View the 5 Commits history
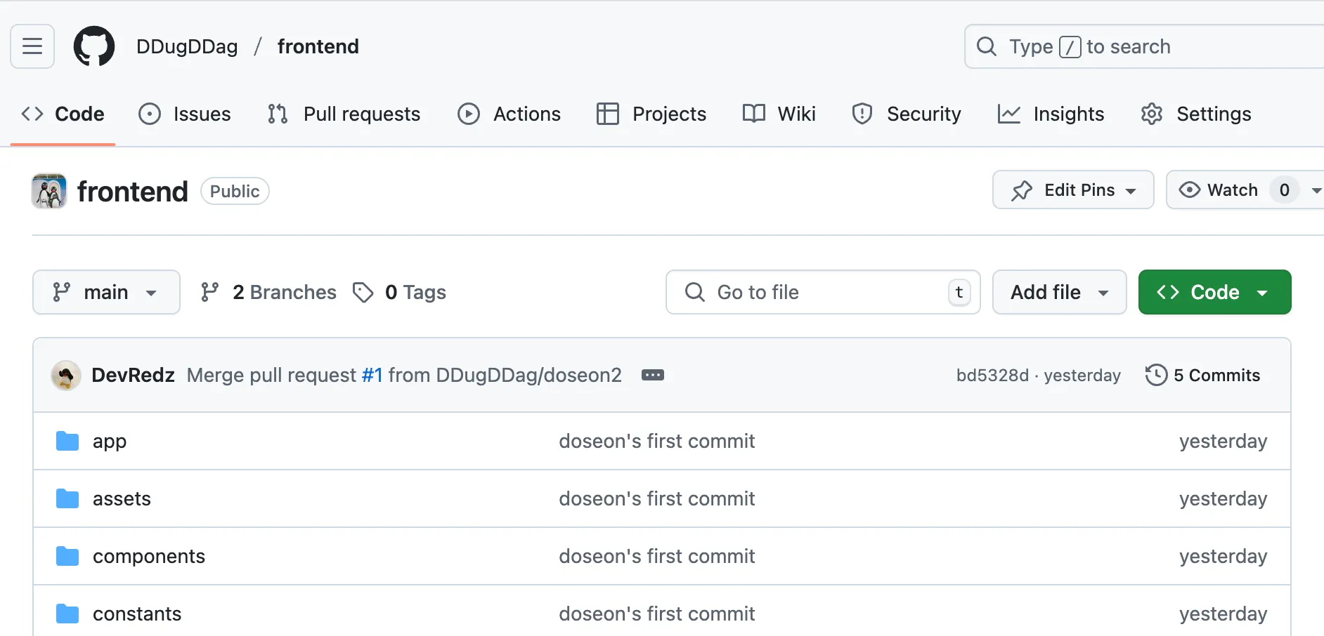This screenshot has width=1324, height=636. click(x=1203, y=376)
